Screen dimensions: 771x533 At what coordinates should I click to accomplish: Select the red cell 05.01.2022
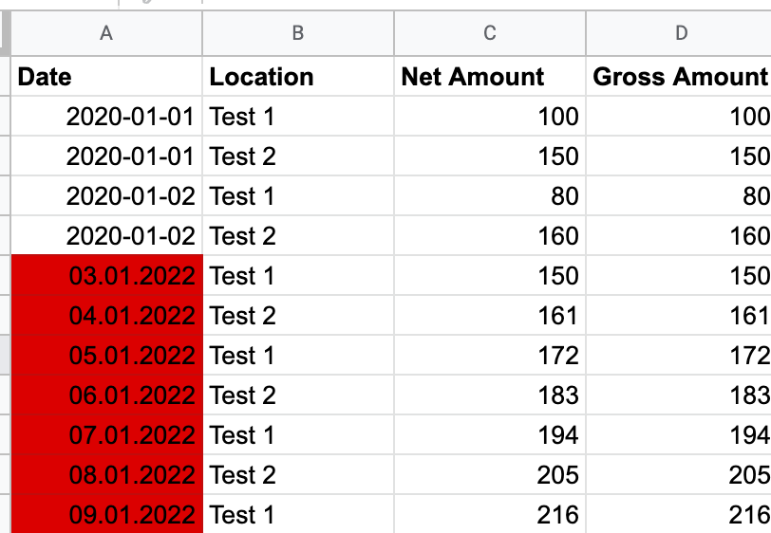(x=106, y=355)
